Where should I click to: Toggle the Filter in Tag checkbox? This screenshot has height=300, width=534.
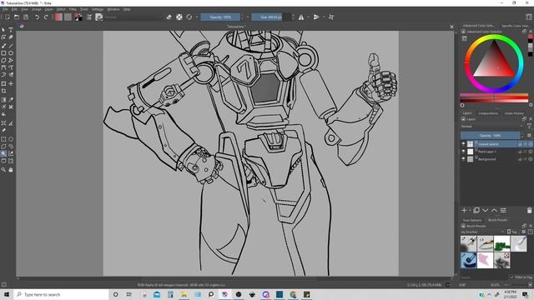[511, 277]
